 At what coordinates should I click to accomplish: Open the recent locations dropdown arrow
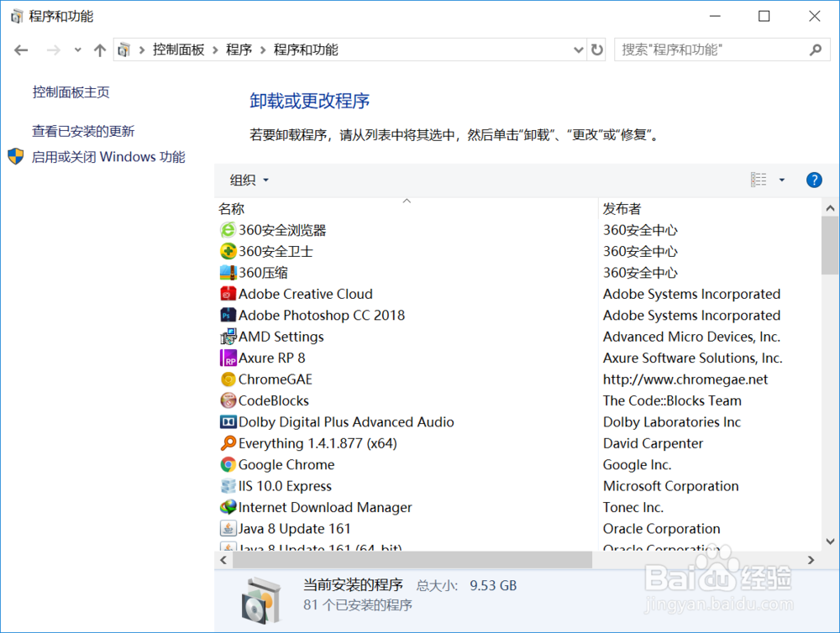click(x=77, y=50)
